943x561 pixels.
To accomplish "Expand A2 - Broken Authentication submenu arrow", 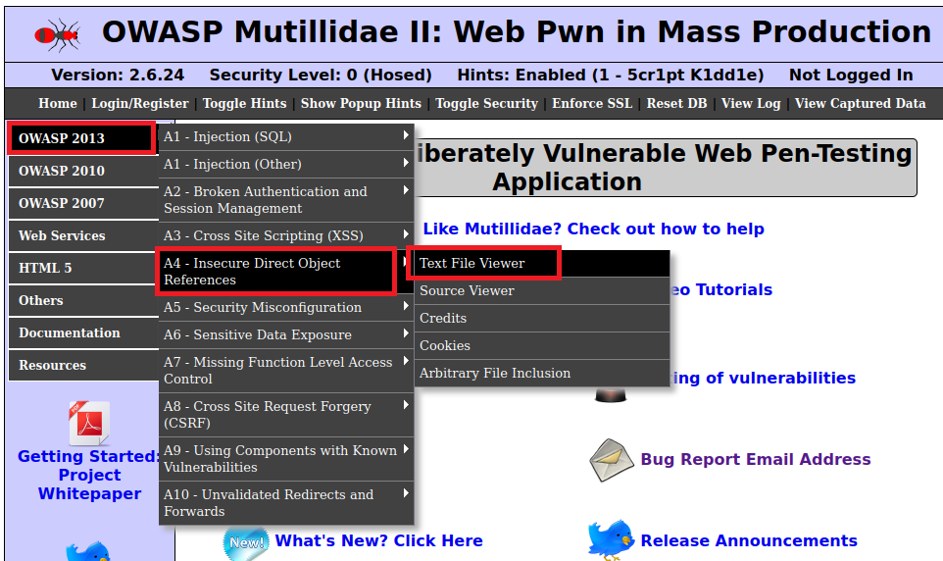I will coord(406,190).
